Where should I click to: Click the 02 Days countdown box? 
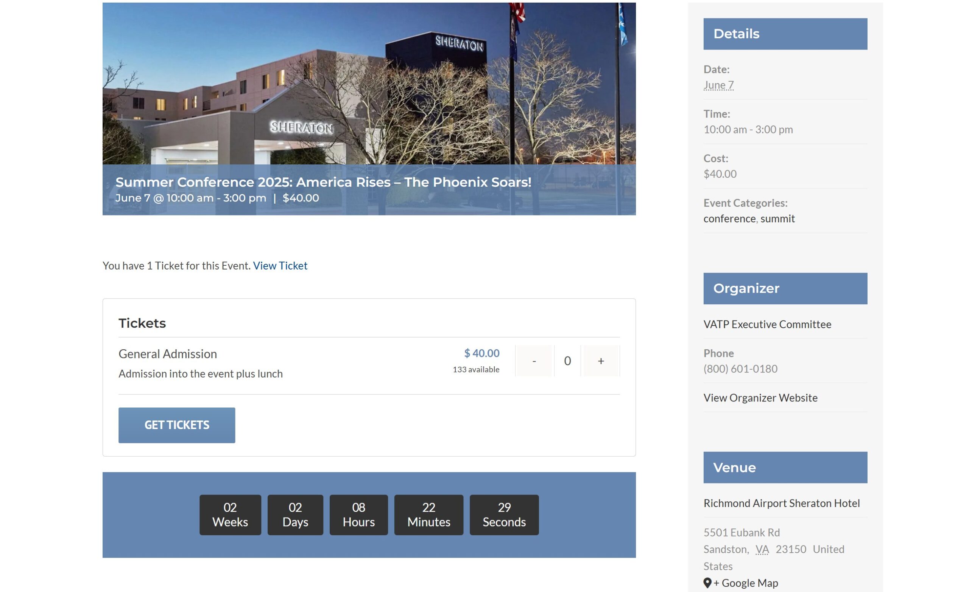tap(295, 515)
